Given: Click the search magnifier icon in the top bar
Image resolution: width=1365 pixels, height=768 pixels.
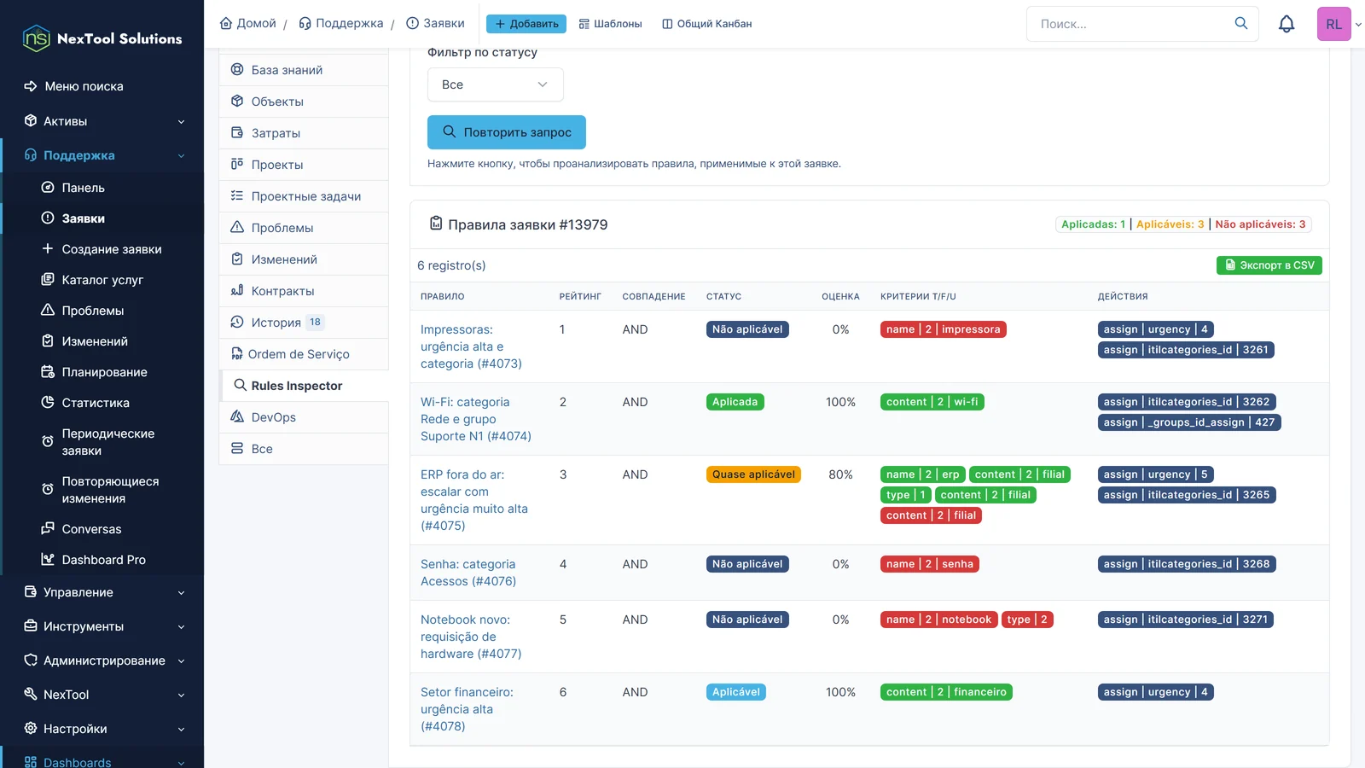Looking at the screenshot, I should 1241,23.
